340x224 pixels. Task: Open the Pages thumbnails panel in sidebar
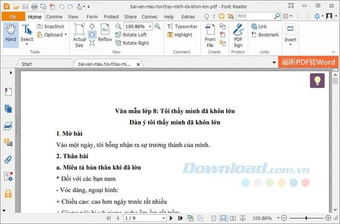pos(8,109)
